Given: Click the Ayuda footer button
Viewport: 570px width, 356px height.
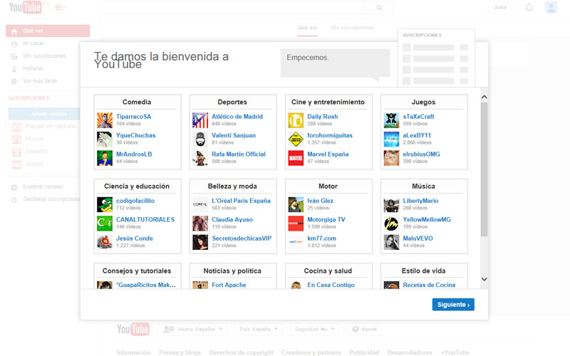Looking at the screenshot, I should pyautogui.click(x=365, y=329).
